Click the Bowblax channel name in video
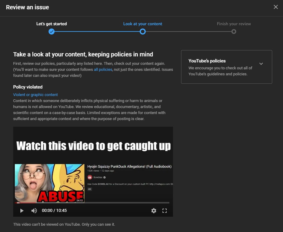Screen dimensions: 283x232 tap(98, 177)
